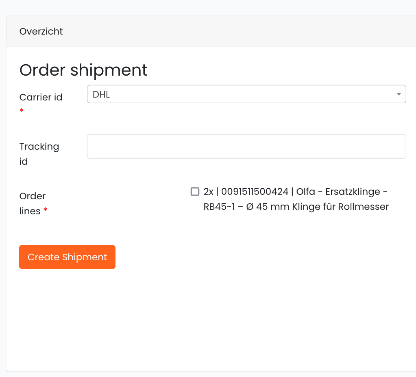Screen dimensions: 416x377
Task: Click the 2x quantity prefix of the order line
Action: pos(208,192)
